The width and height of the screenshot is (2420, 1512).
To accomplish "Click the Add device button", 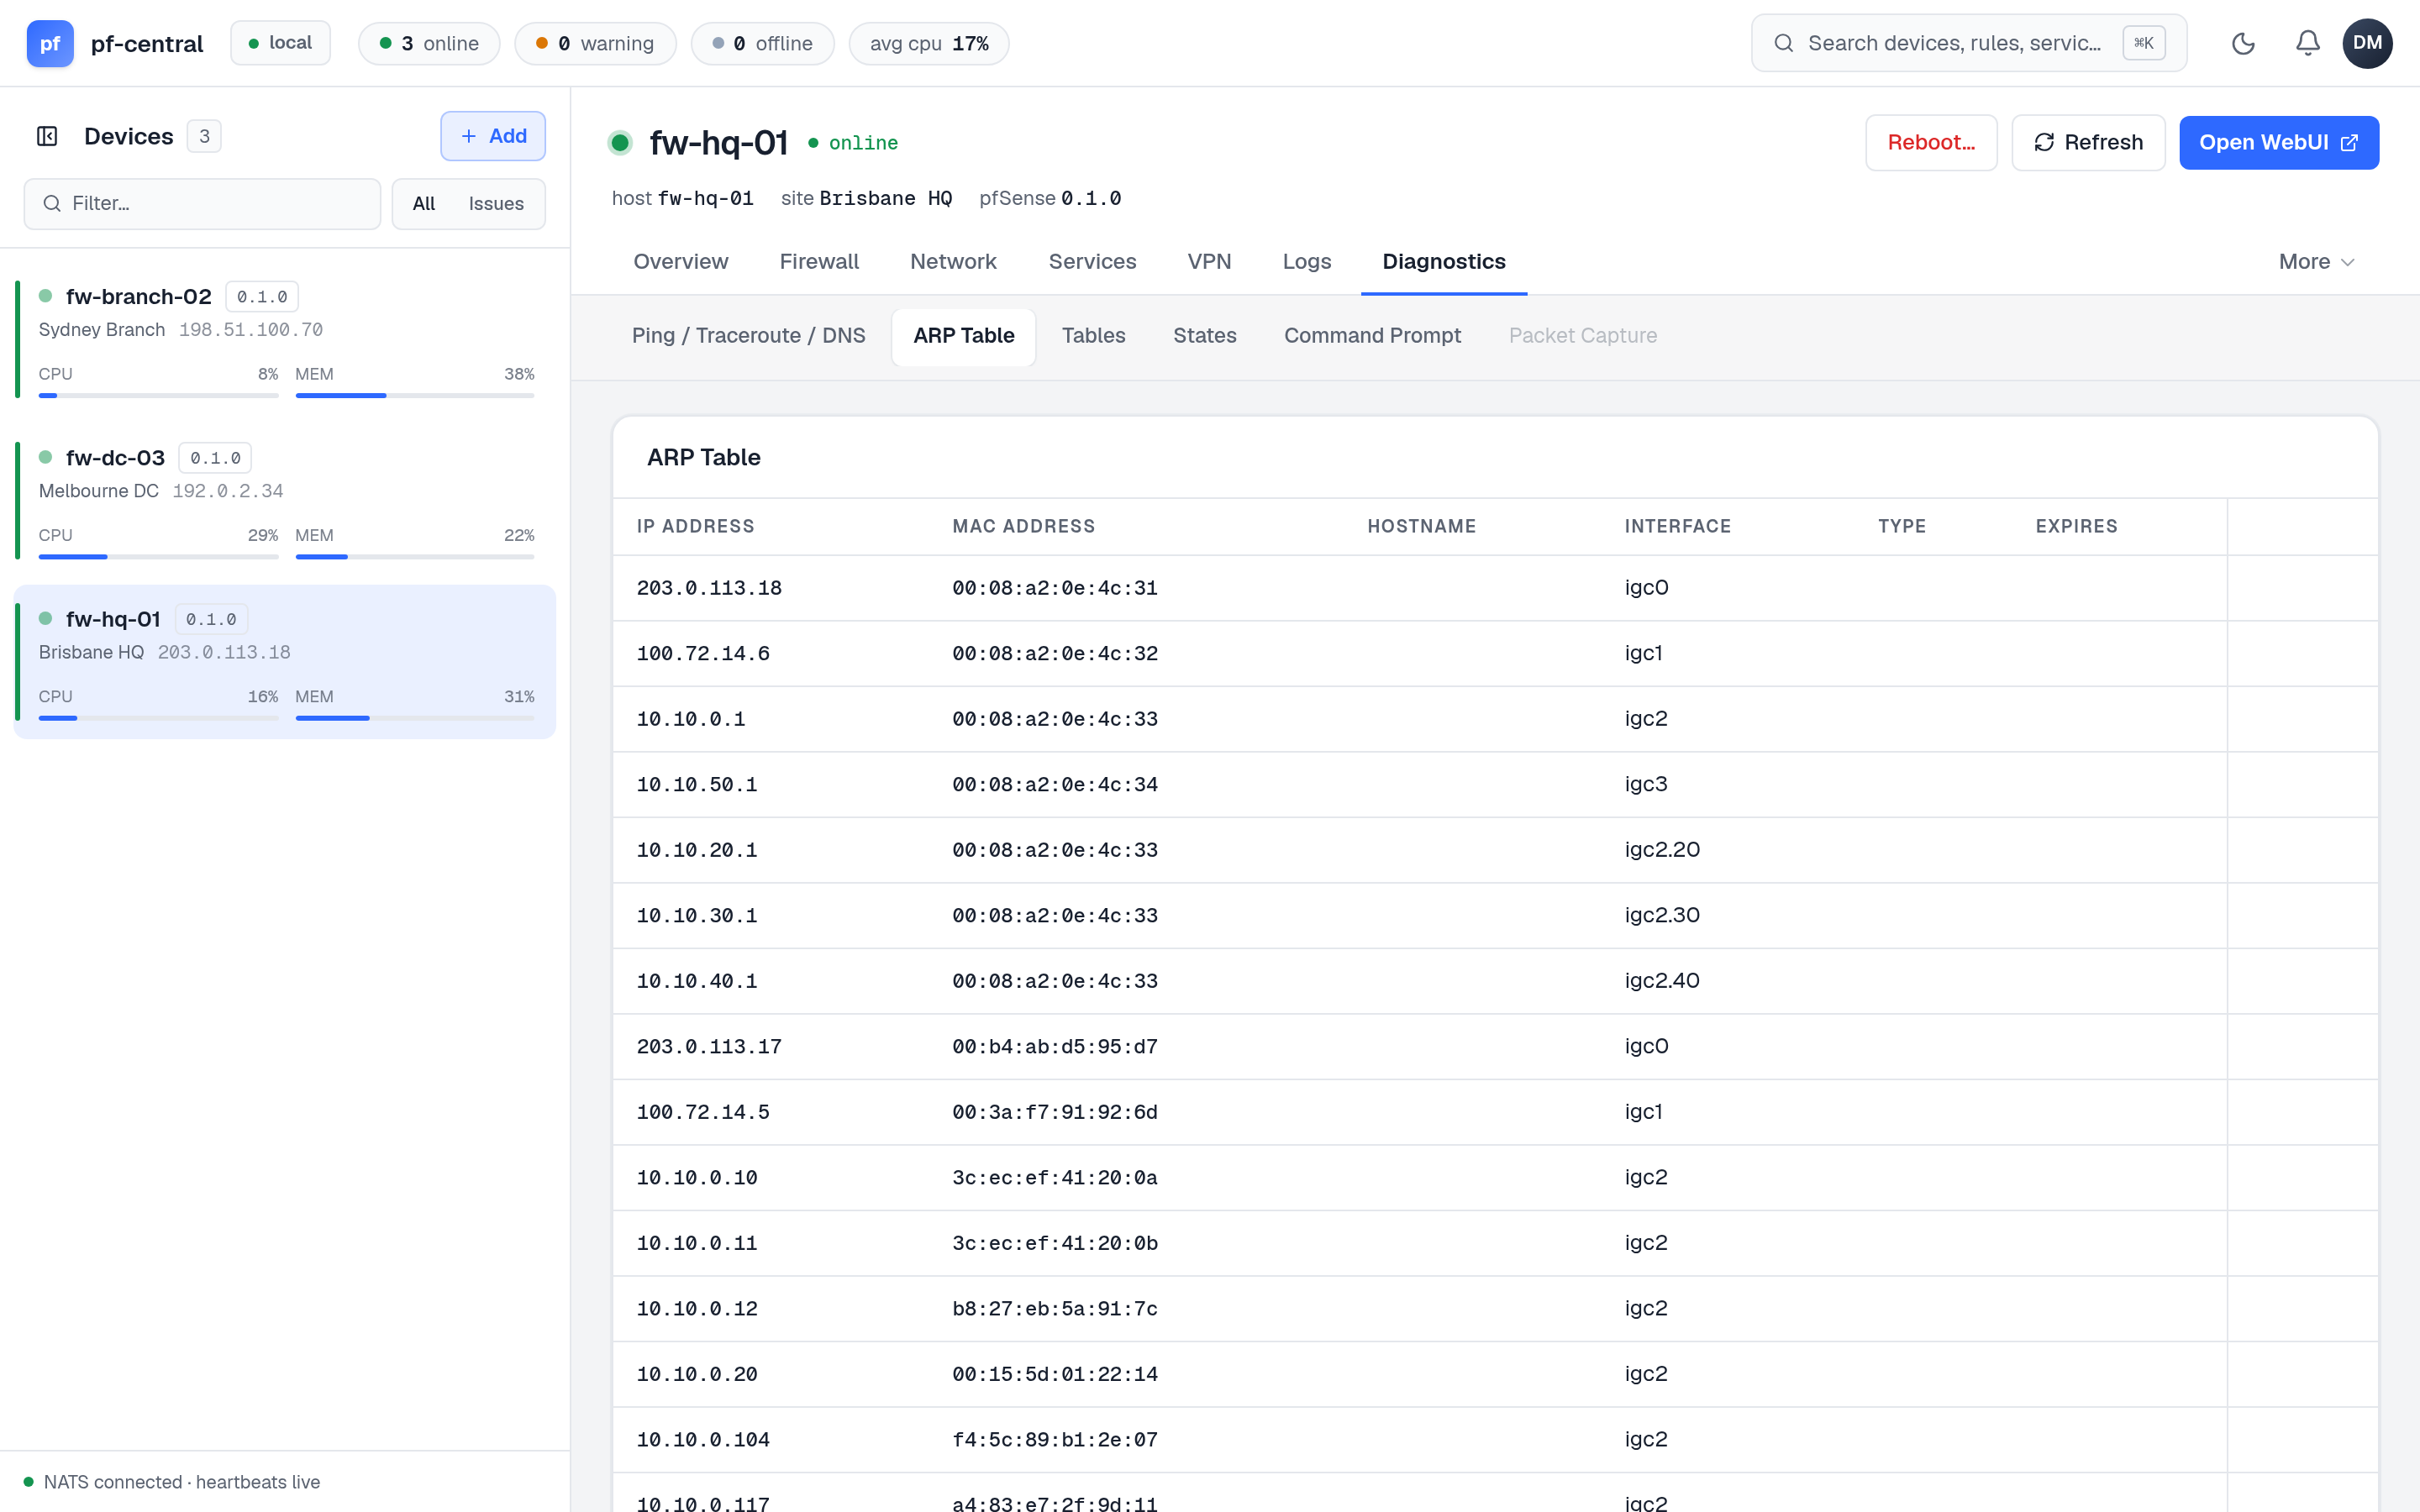I will (x=493, y=136).
